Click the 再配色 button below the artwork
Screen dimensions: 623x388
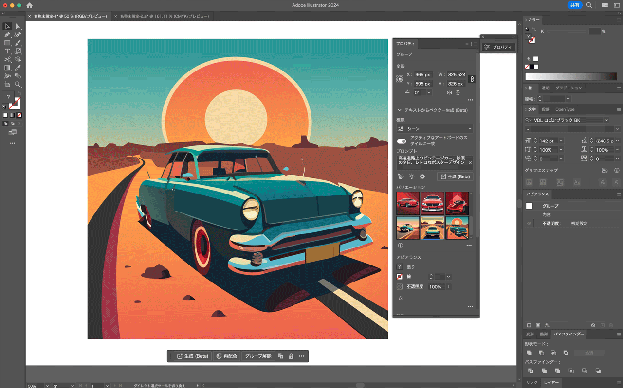226,356
